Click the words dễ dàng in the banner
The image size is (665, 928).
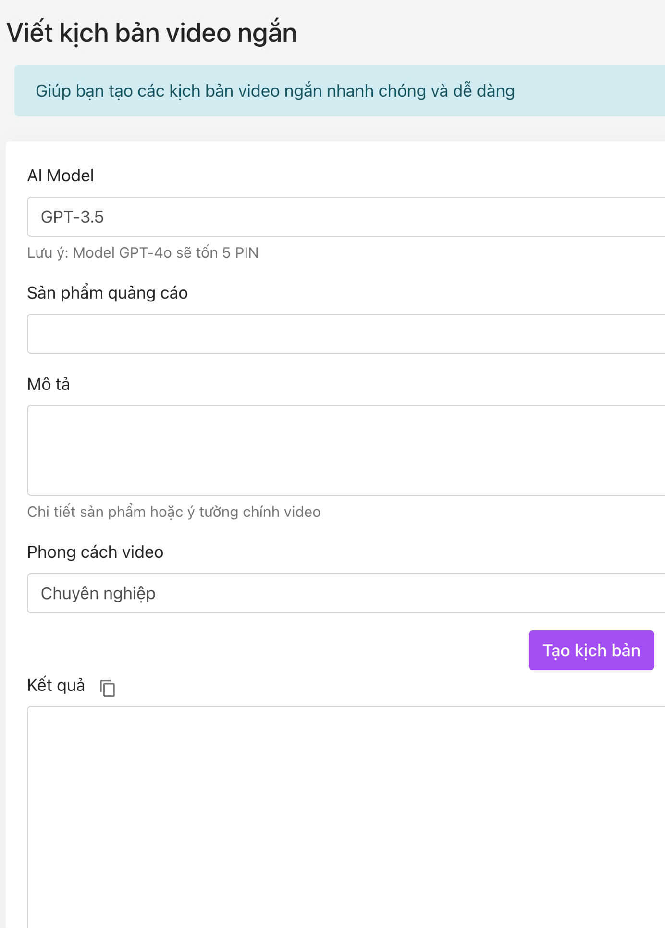(483, 91)
